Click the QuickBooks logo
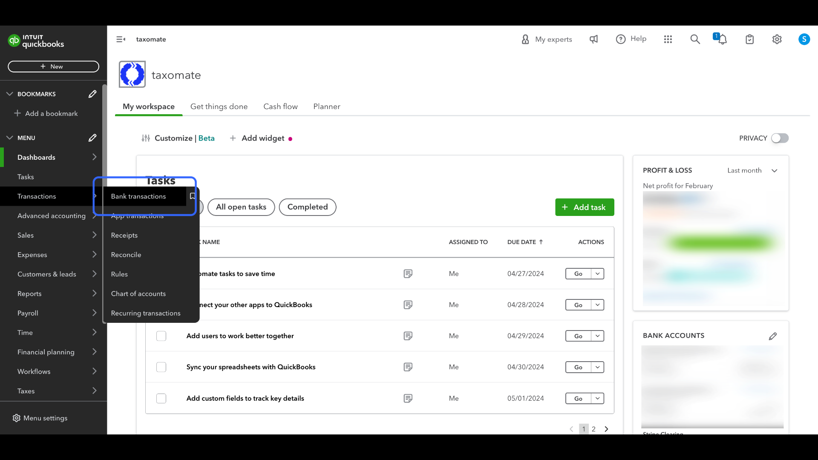 (x=36, y=41)
